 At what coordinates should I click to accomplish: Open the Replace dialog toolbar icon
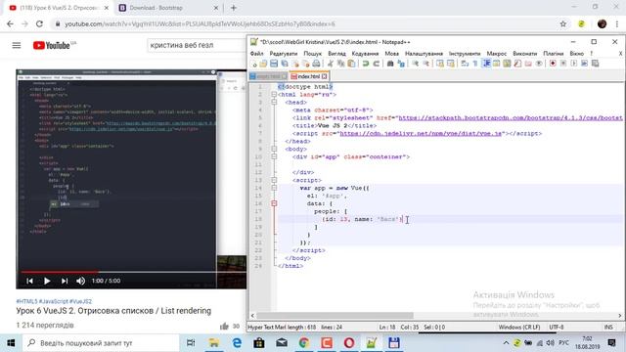pos(401,64)
